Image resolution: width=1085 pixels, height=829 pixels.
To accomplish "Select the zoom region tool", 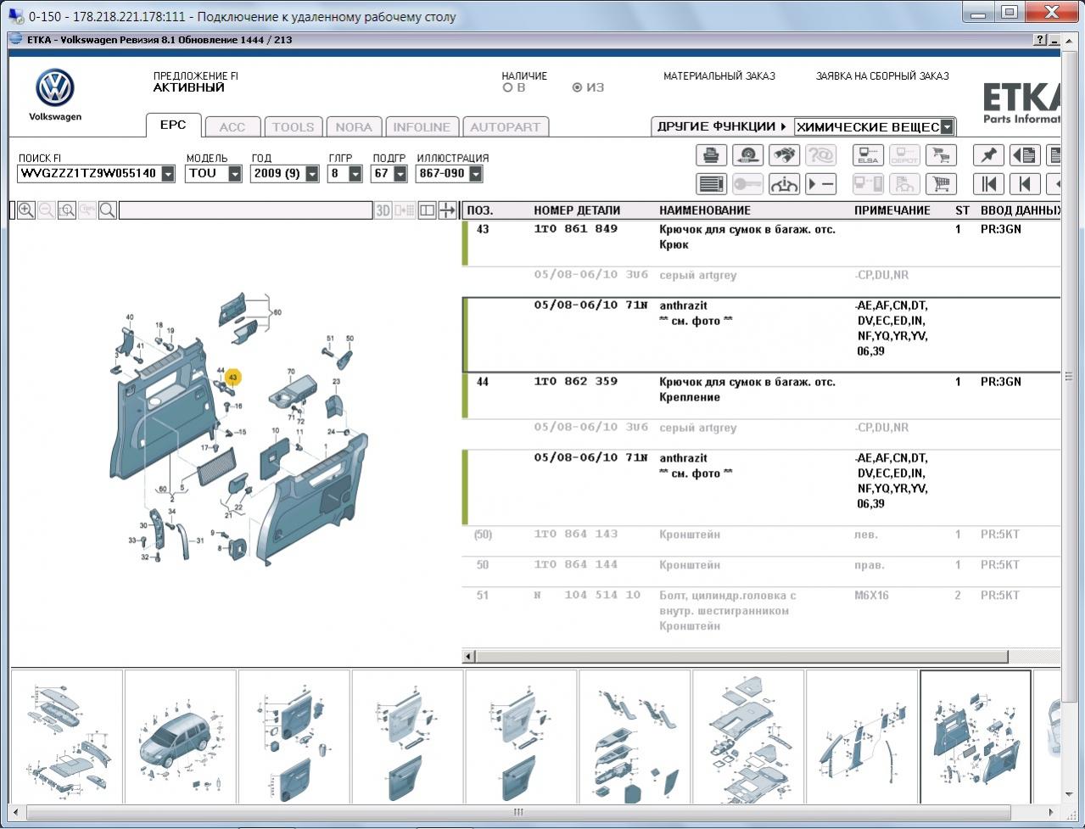I will [67, 210].
